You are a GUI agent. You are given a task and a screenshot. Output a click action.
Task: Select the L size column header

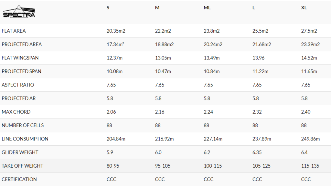click(x=253, y=8)
